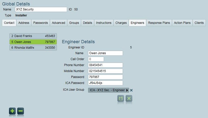Viewport: 208px width, 118px height.
Task: Select the Engineers tab
Action: [137, 23]
